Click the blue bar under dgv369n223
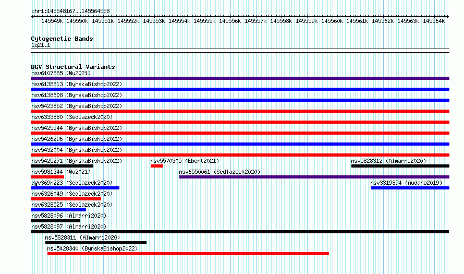The width and height of the screenshot is (464, 274). (75, 188)
